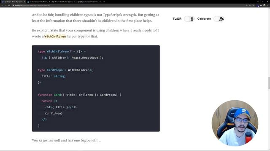Click the presenter webcam circle
Viewport: 270px width, 151px height.
235,123
